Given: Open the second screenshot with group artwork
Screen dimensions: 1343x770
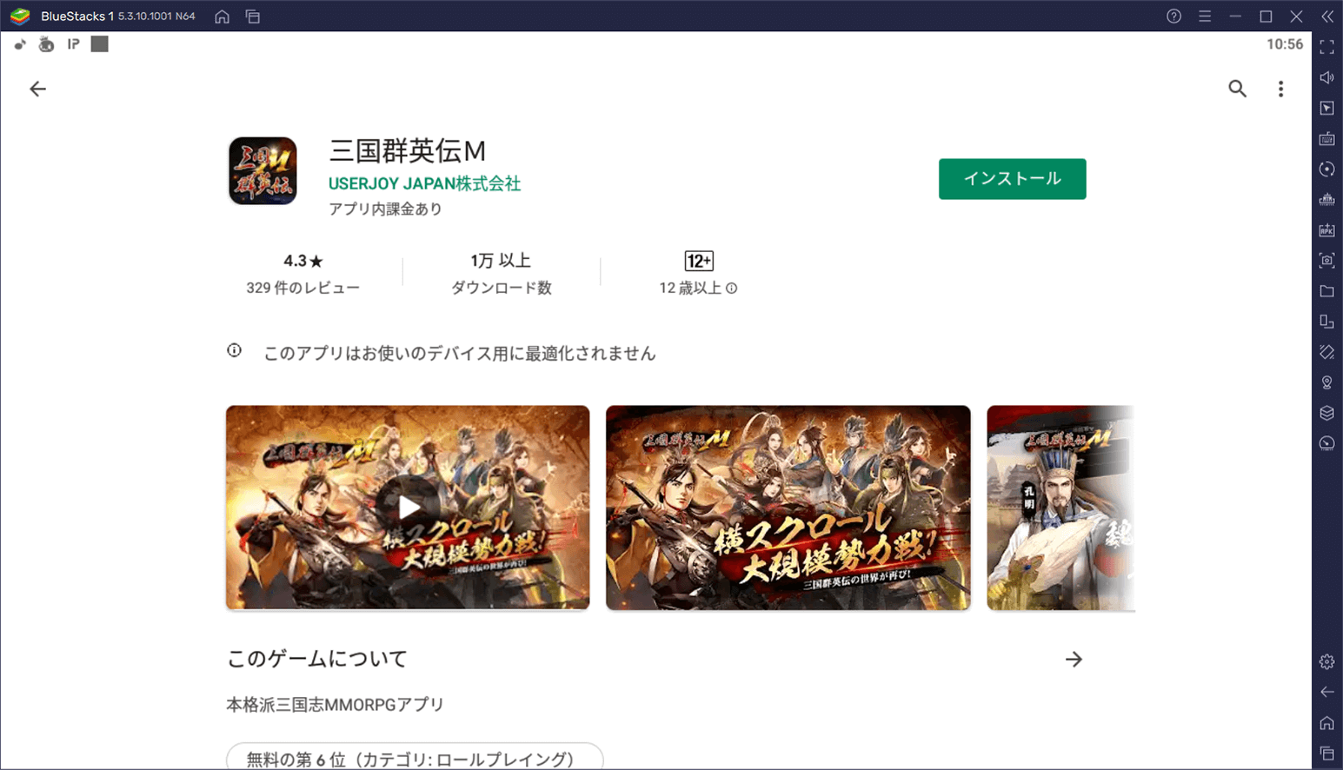Looking at the screenshot, I should pos(788,508).
